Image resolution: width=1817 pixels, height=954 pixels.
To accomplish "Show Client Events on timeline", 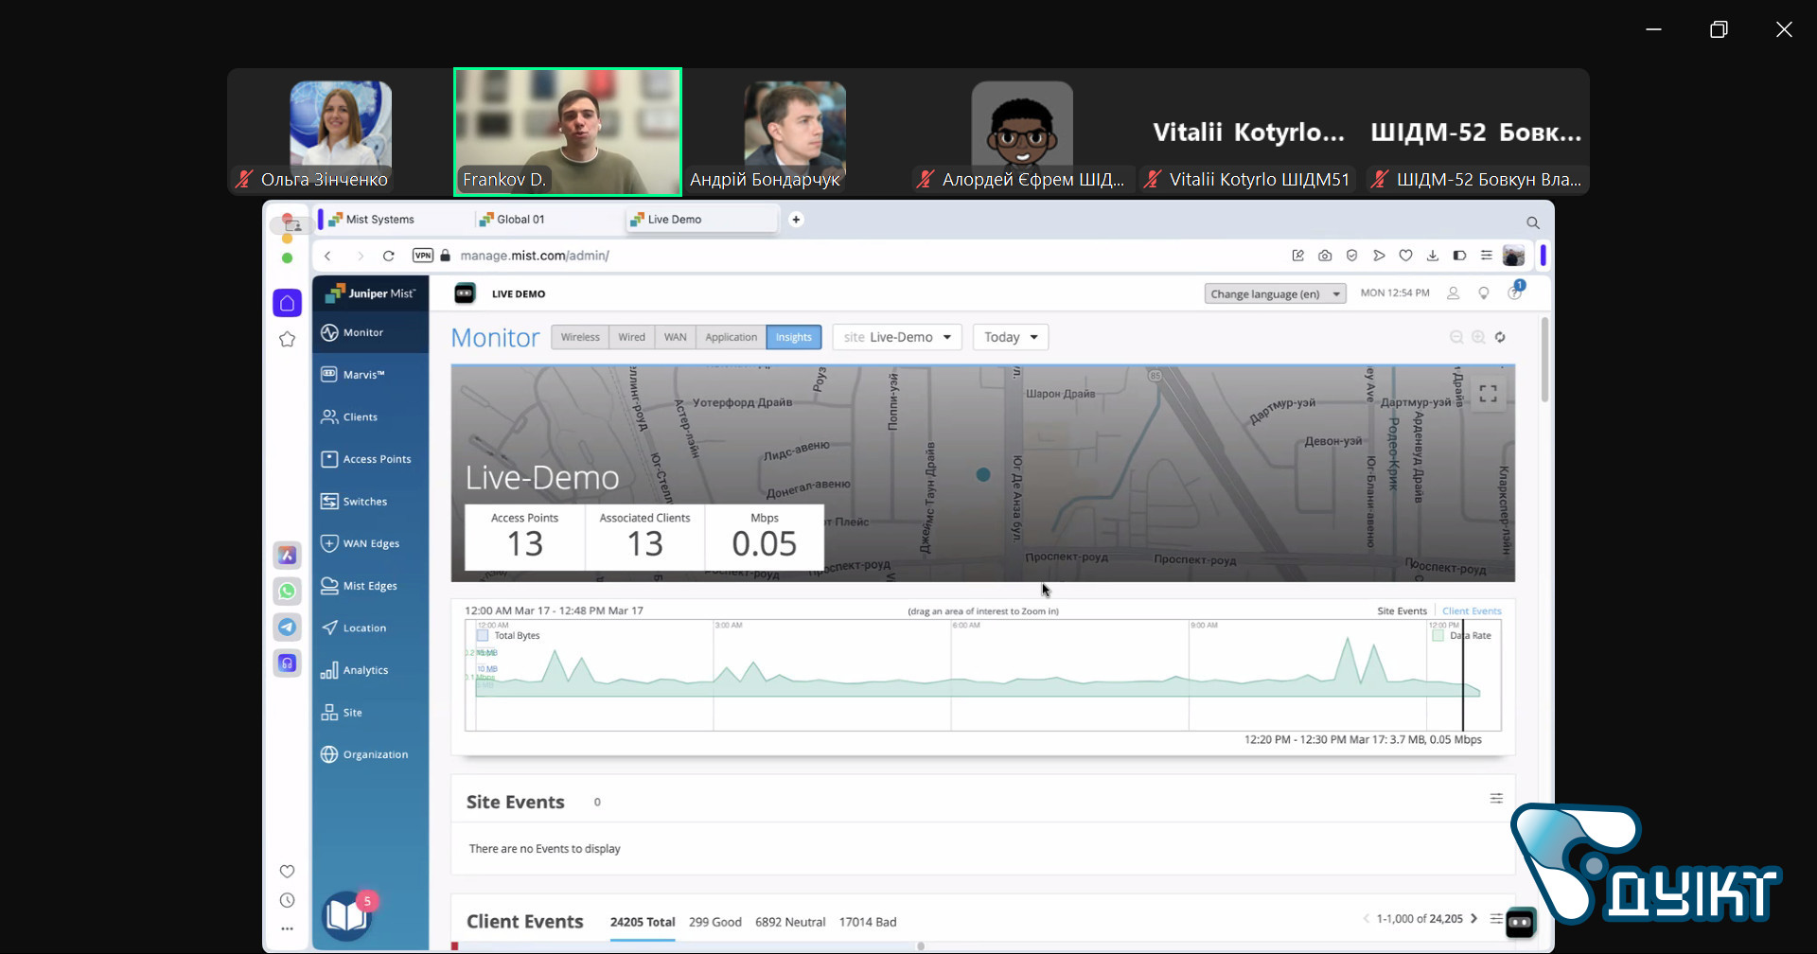I will (x=1472, y=611).
